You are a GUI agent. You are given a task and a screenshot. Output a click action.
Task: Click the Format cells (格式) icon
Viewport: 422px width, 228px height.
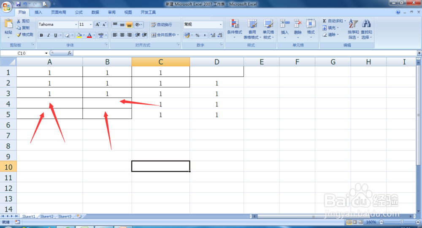[311, 24]
